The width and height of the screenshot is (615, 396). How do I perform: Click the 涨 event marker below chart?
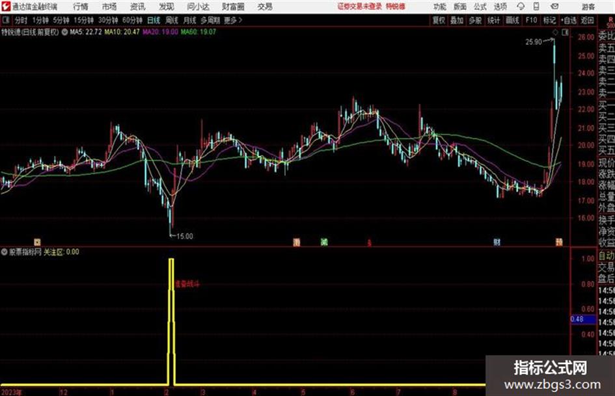pos(297,243)
